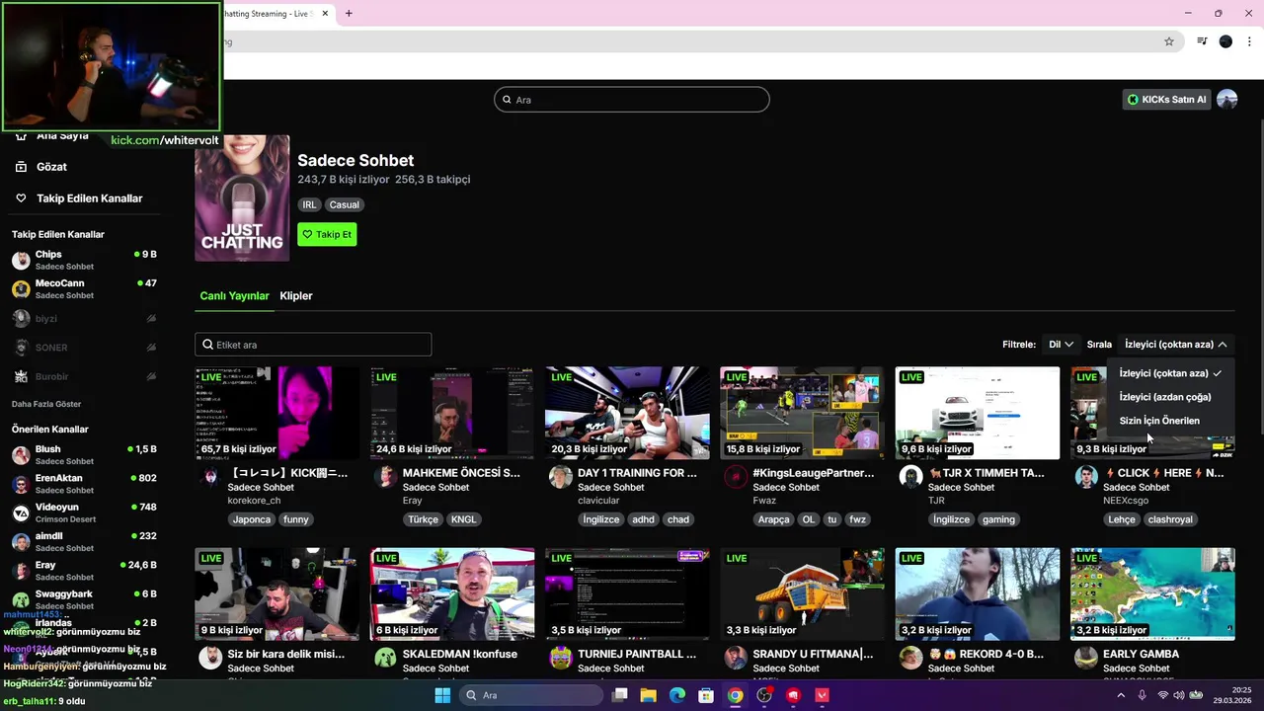
Task: Open Eray sidebar channel avatar
Action: [x=21, y=571]
